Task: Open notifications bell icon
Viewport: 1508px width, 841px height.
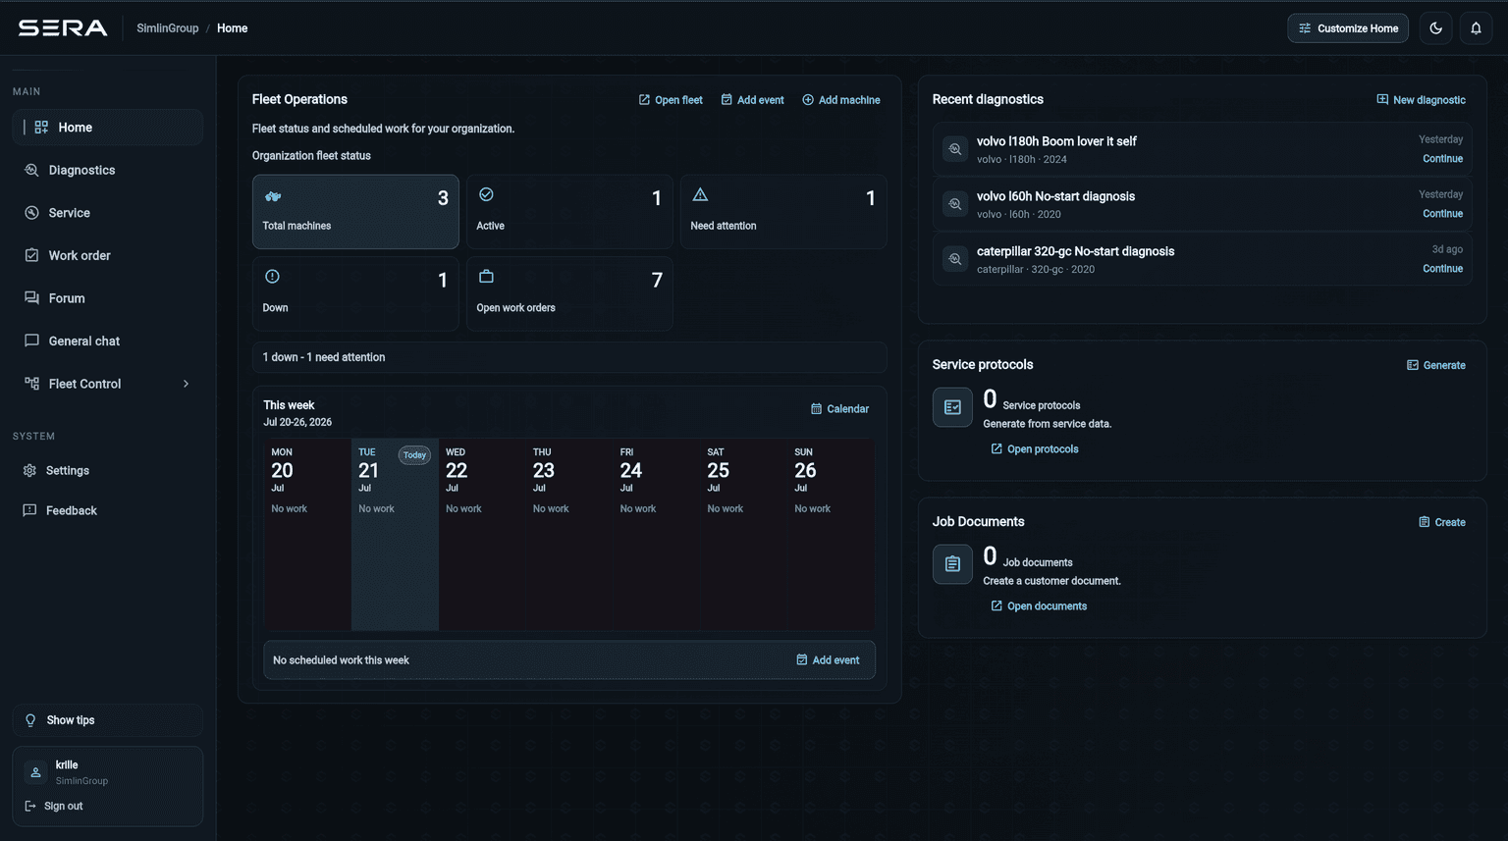Action: 1476,28
